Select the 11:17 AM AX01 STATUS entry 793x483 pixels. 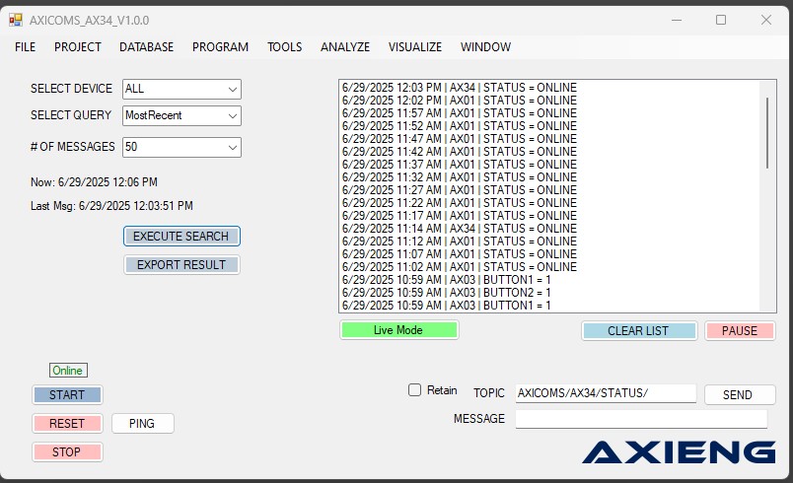pyautogui.click(x=550, y=216)
